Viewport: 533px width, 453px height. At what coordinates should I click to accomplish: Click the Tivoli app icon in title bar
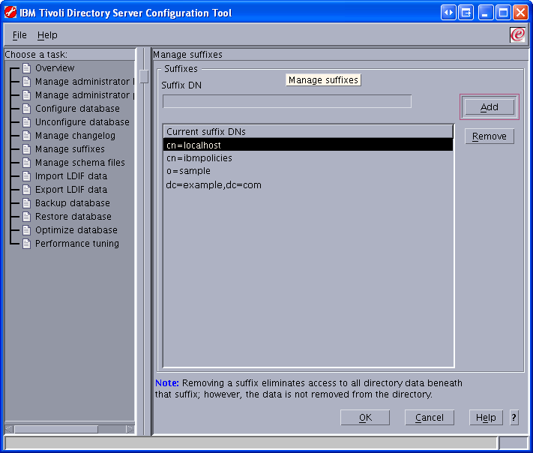[10, 13]
